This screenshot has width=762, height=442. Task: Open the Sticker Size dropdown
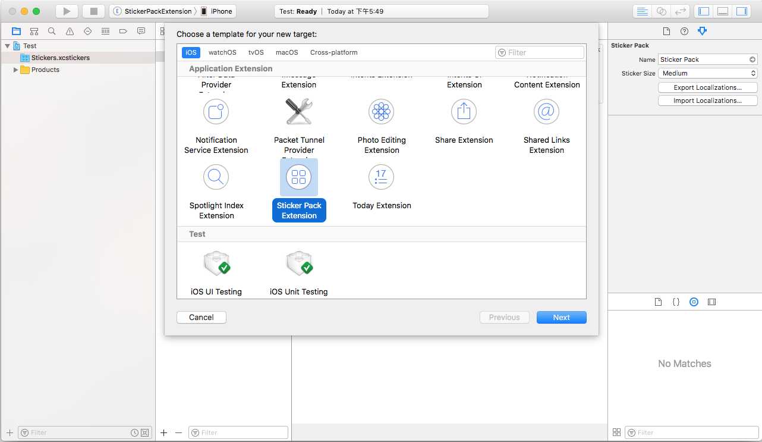tap(708, 73)
